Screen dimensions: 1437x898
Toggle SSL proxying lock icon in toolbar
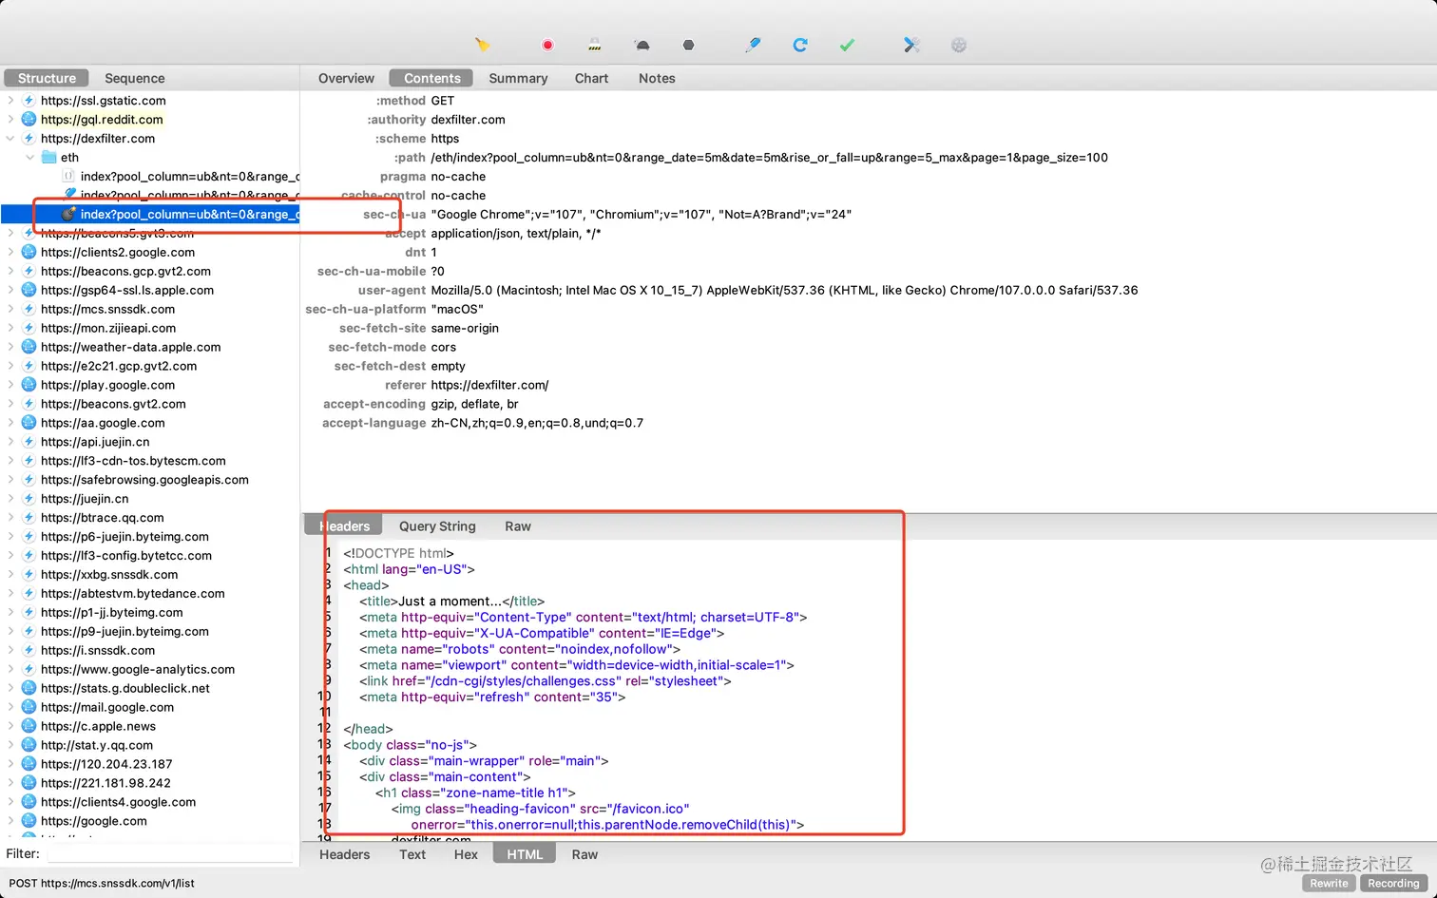click(x=595, y=45)
